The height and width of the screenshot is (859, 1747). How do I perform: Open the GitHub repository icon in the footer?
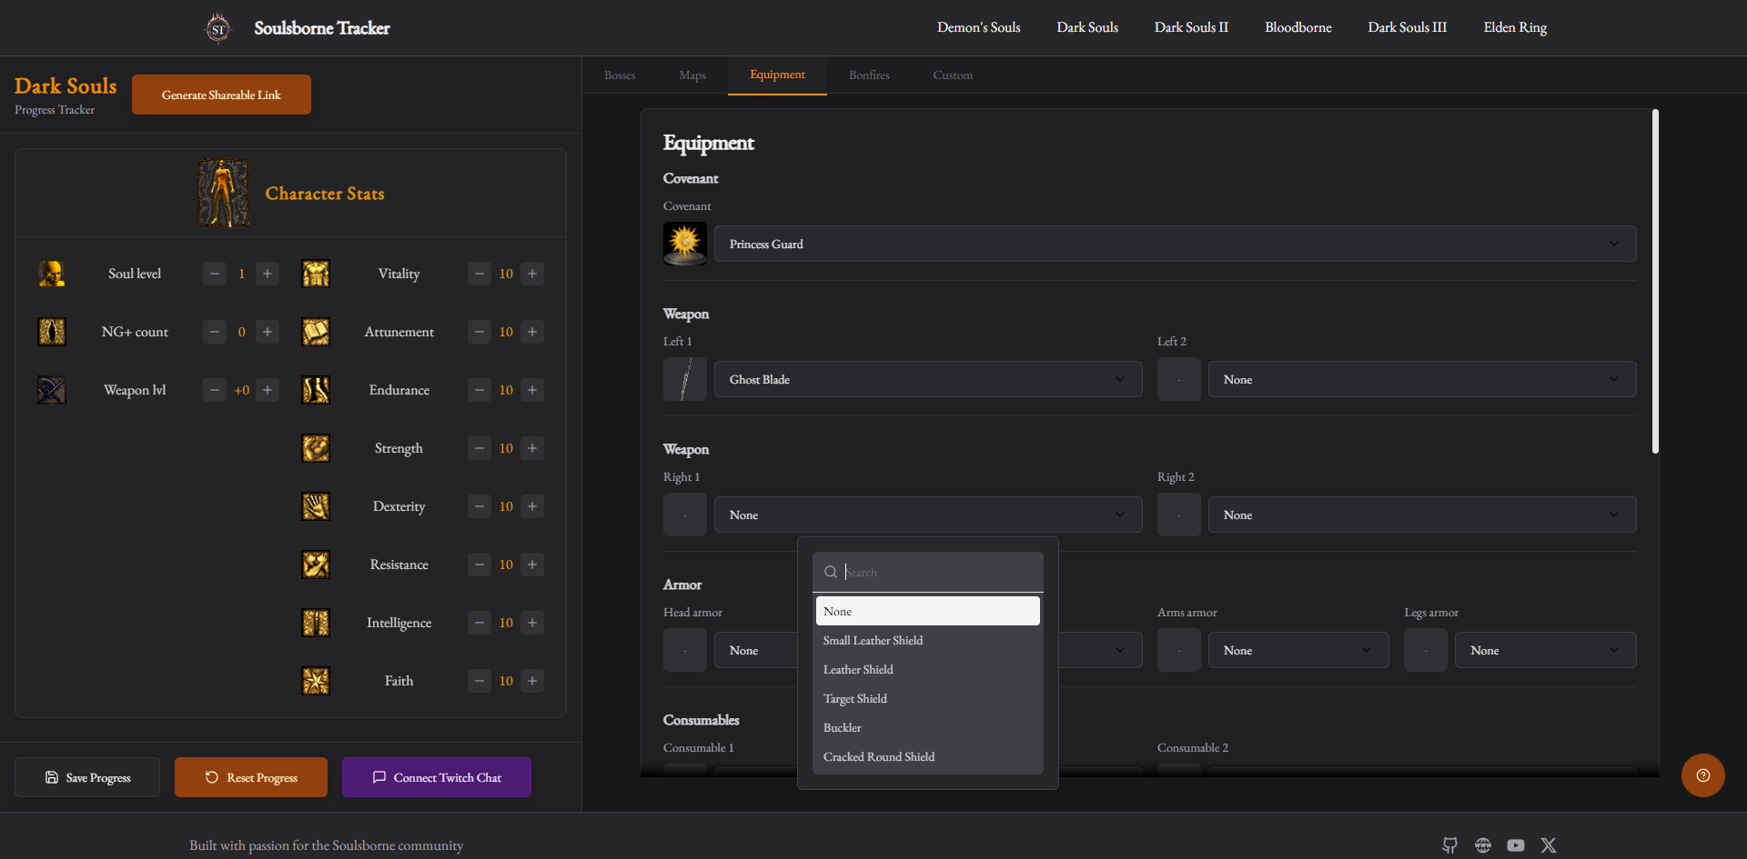click(1449, 845)
